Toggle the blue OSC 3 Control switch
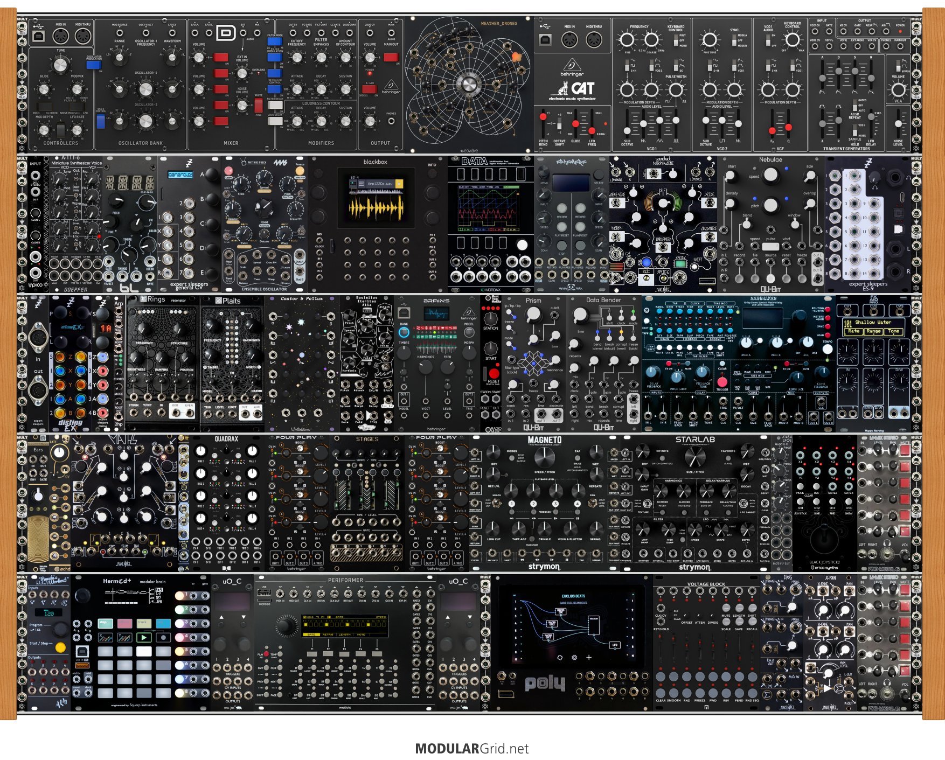The height and width of the screenshot is (760, 945). 101,121
